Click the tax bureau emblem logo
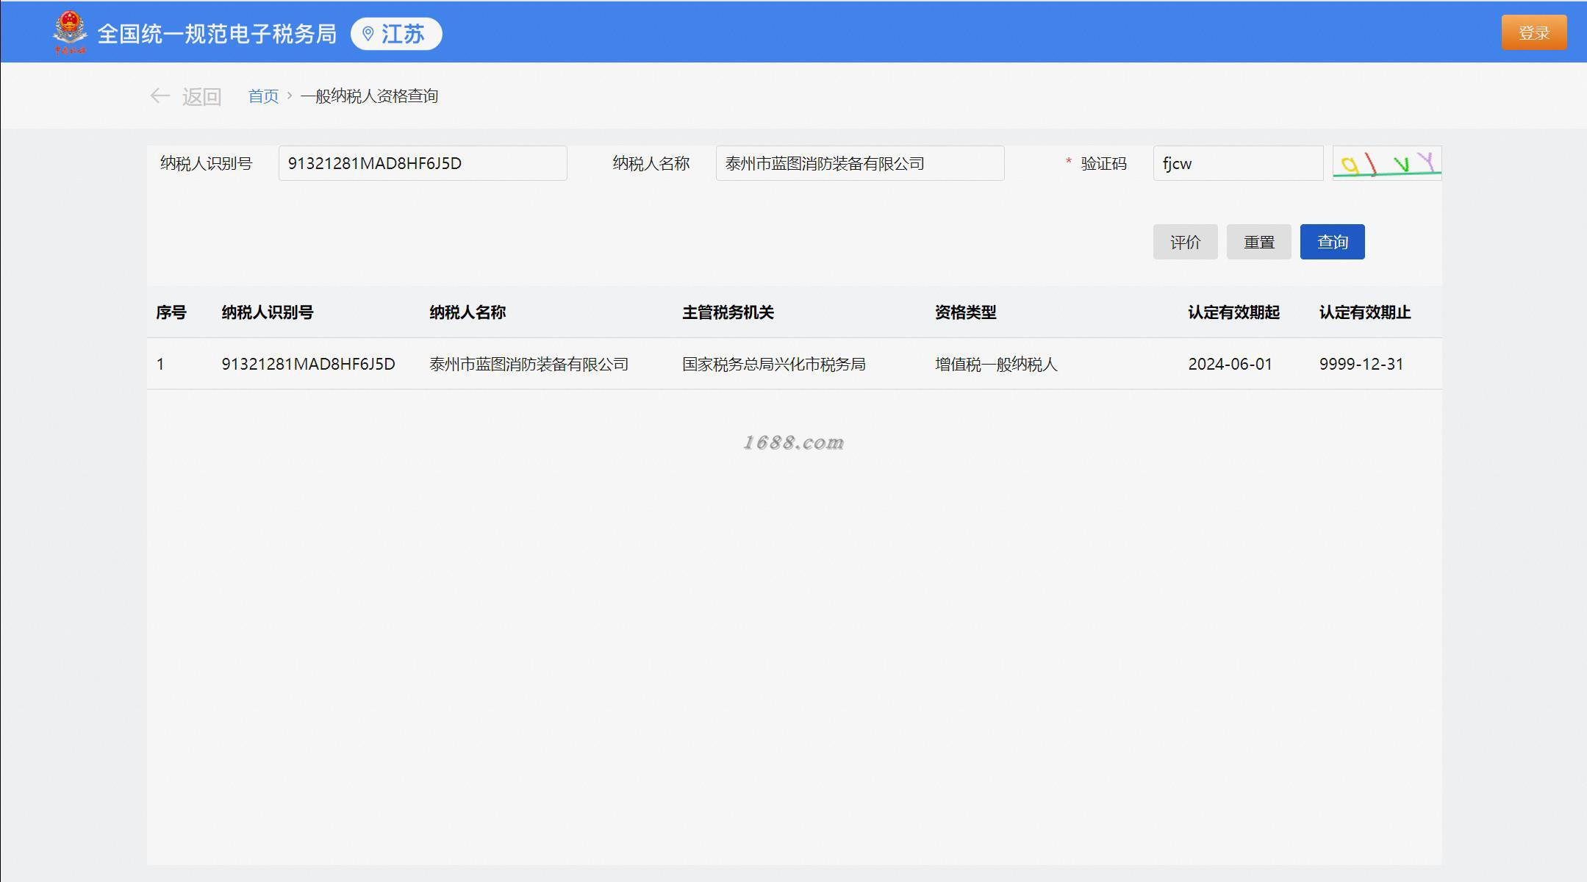Image resolution: width=1587 pixels, height=882 pixels. 70,33
